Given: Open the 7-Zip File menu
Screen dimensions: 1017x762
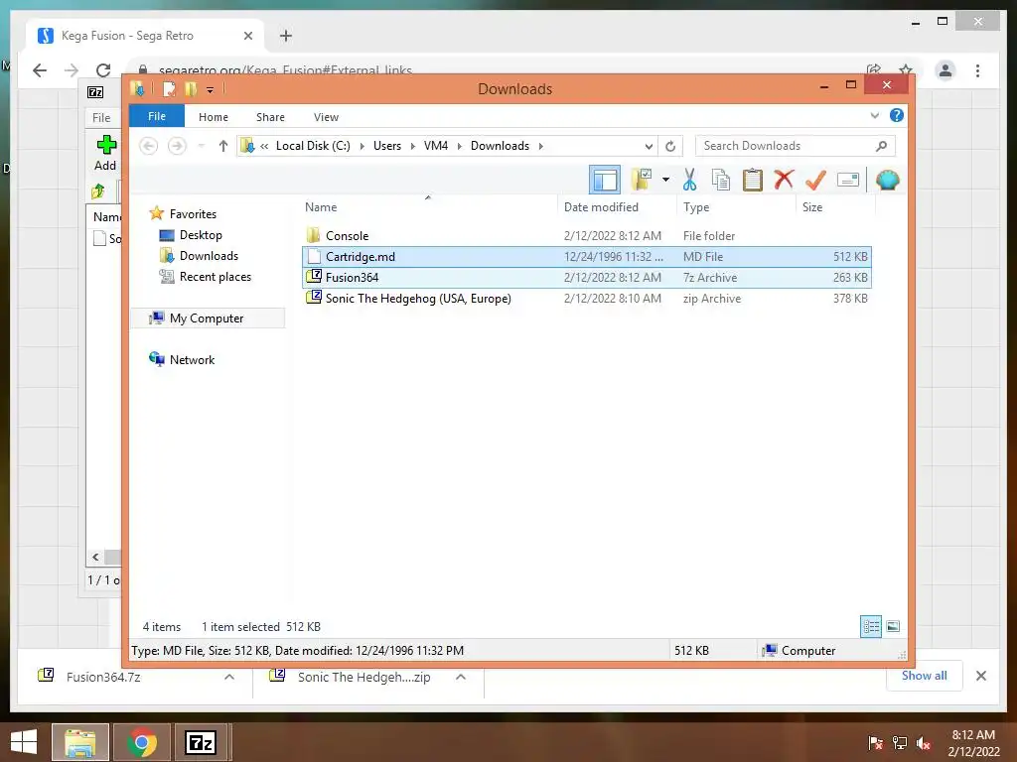Looking at the screenshot, I should tap(101, 117).
